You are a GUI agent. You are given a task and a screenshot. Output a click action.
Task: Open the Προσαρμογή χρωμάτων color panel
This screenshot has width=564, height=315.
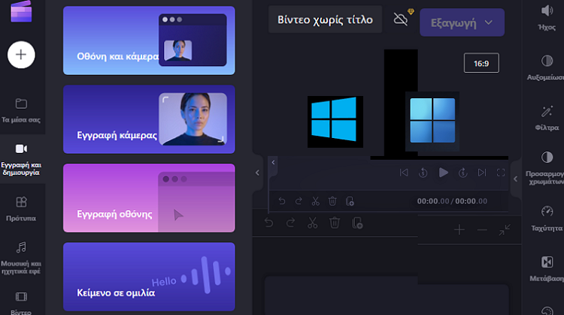coord(545,168)
